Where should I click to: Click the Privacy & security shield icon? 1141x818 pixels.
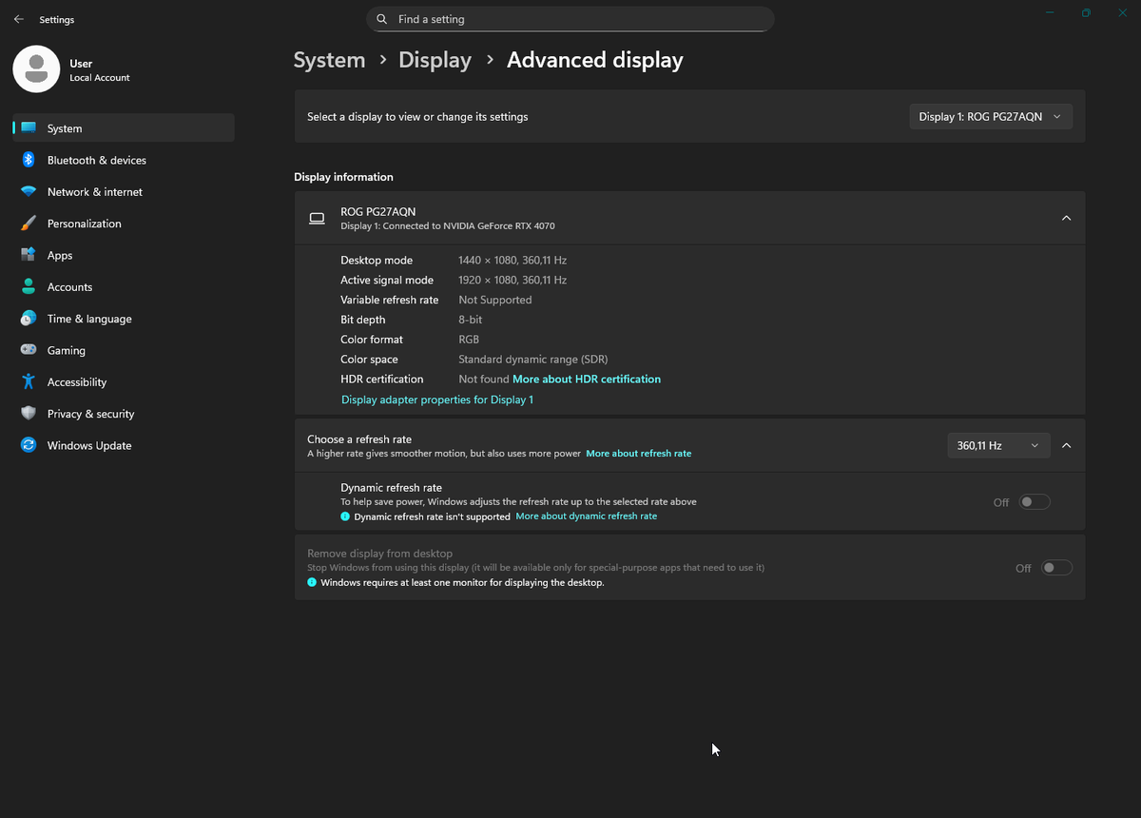tap(29, 414)
